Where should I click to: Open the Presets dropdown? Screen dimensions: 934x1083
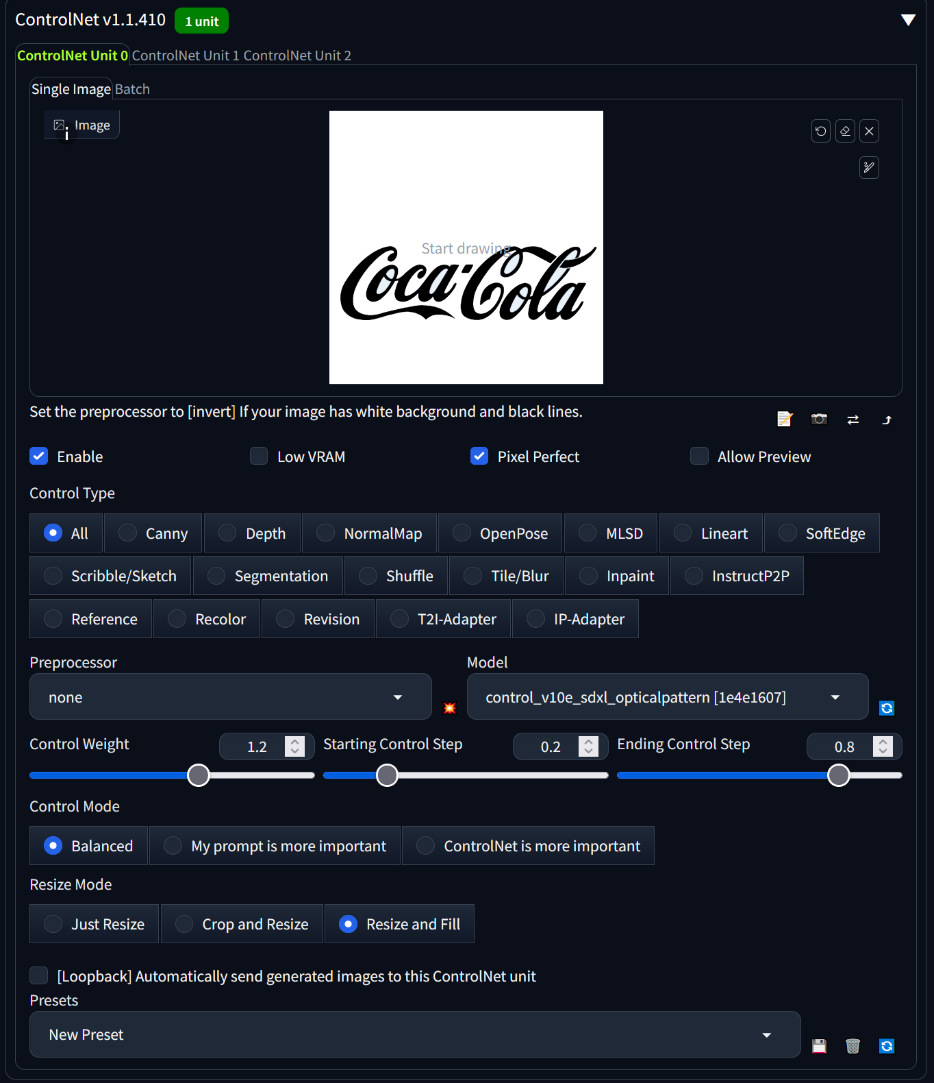[x=415, y=1034]
